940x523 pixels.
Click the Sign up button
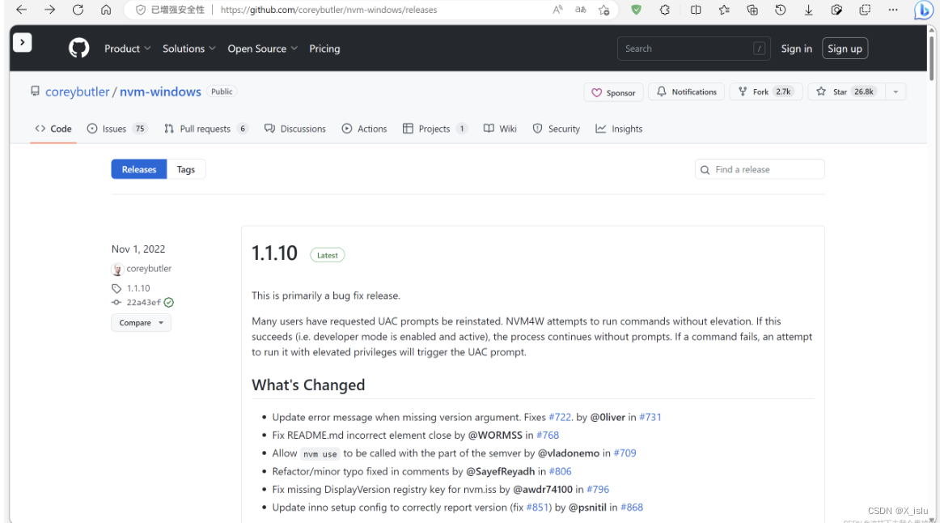pyautogui.click(x=845, y=49)
